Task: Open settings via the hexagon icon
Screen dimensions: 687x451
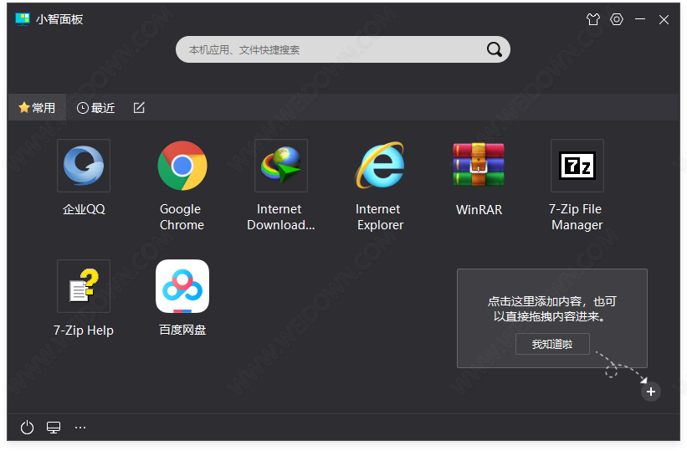Action: click(617, 19)
